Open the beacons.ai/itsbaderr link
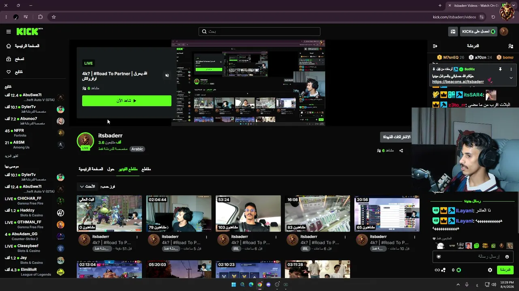 [458, 82]
